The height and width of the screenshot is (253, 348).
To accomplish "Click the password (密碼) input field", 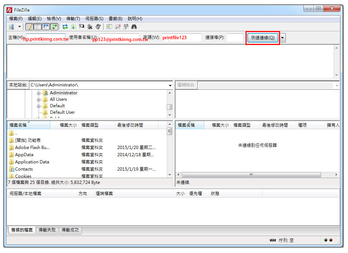I will pyautogui.click(x=182, y=38).
